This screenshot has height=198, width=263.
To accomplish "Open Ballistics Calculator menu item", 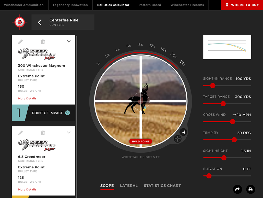I will pos(113,5).
